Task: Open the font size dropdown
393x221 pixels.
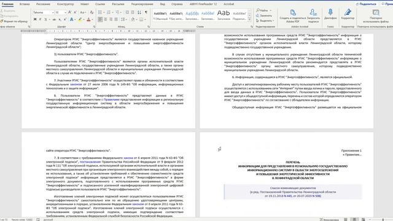Action: (x=66, y=12)
